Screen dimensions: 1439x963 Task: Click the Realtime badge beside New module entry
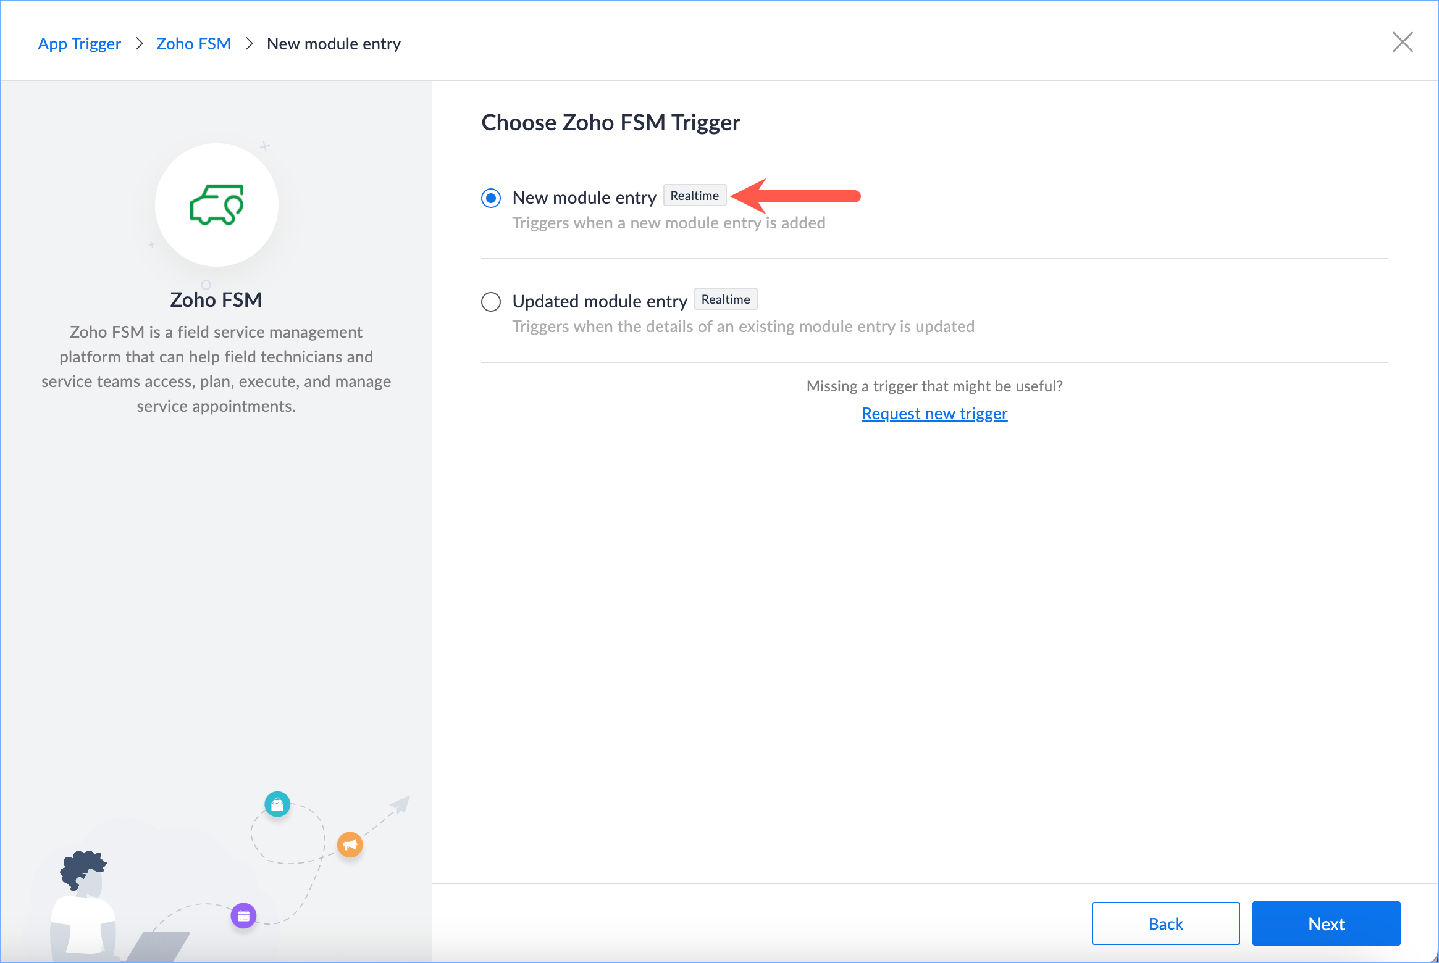(694, 196)
